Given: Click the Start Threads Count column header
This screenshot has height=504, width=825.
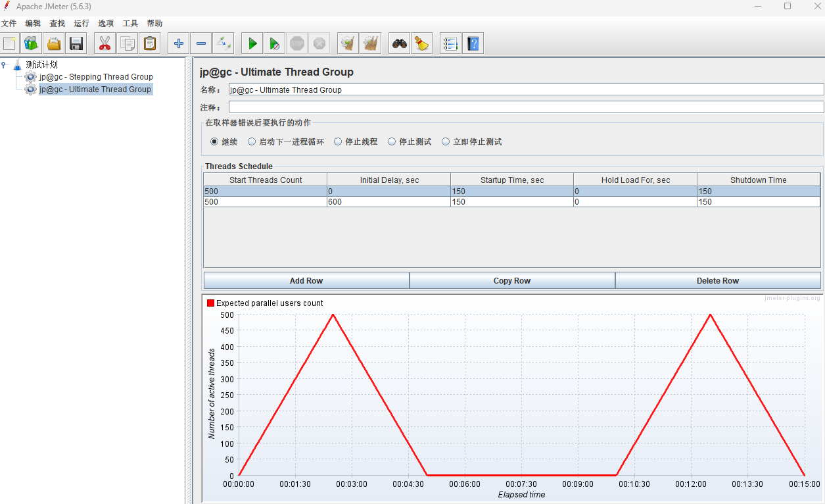Looking at the screenshot, I should [x=266, y=180].
